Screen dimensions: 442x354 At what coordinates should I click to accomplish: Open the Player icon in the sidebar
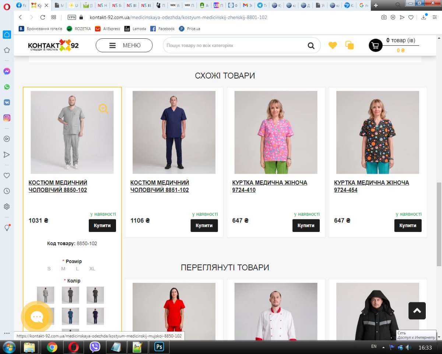pyautogui.click(x=7, y=139)
